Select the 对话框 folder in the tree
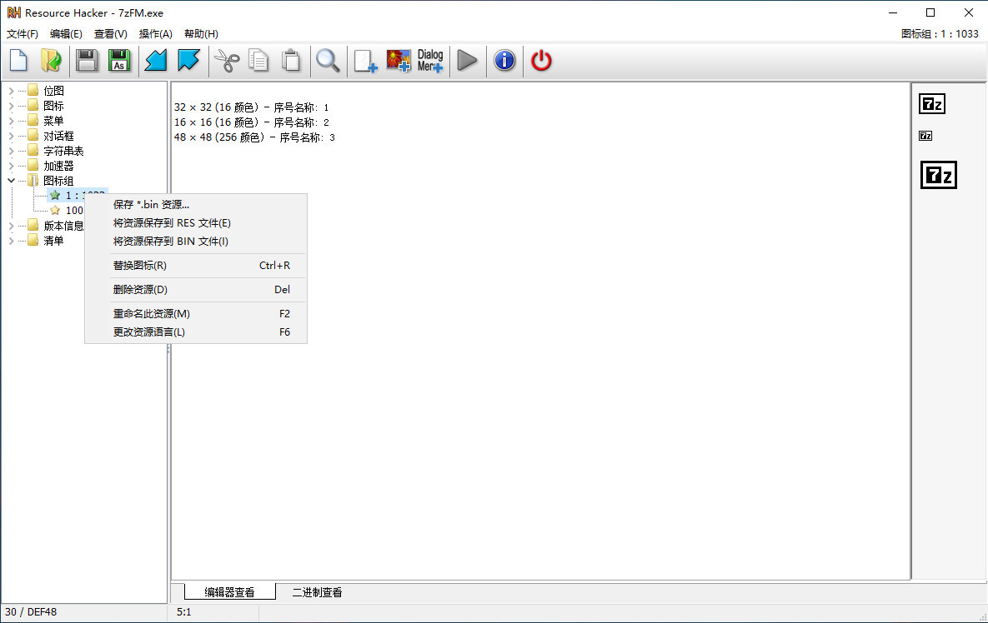988x623 pixels. [58, 136]
